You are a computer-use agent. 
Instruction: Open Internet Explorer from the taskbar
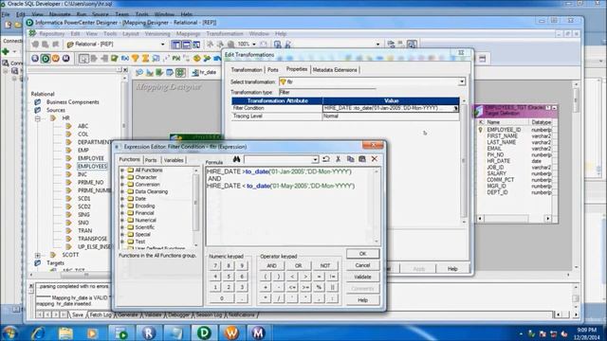click(x=38, y=332)
